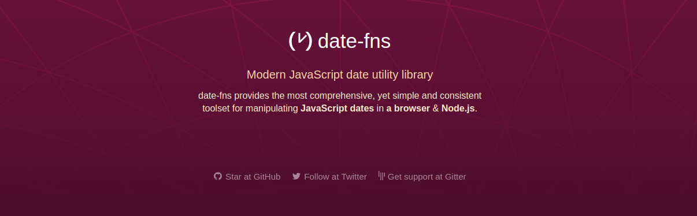Click the bold JavaScript dates text
Image resolution: width=697 pixels, height=216 pixels.
[337, 108]
